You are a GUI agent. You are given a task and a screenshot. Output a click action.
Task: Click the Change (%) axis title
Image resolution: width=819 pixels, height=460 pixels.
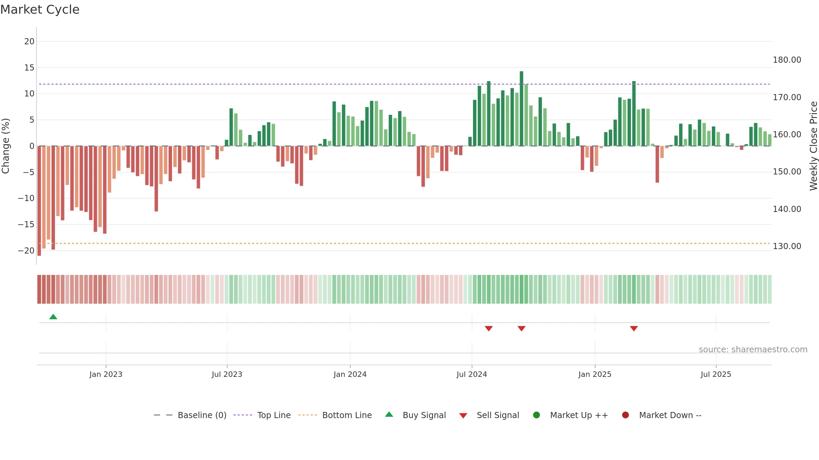point(5,146)
